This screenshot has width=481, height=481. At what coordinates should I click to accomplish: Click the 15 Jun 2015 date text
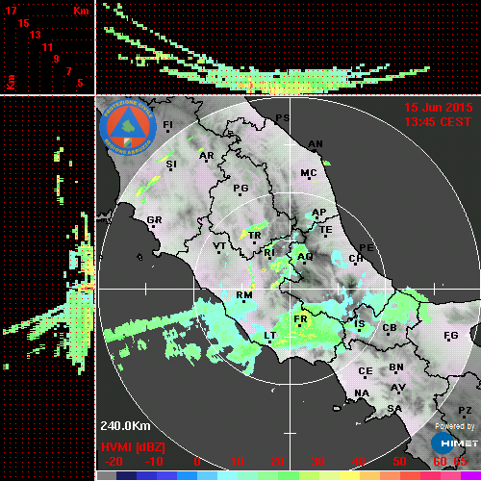pyautogui.click(x=439, y=108)
